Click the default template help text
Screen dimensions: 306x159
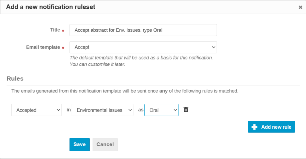point(141,61)
